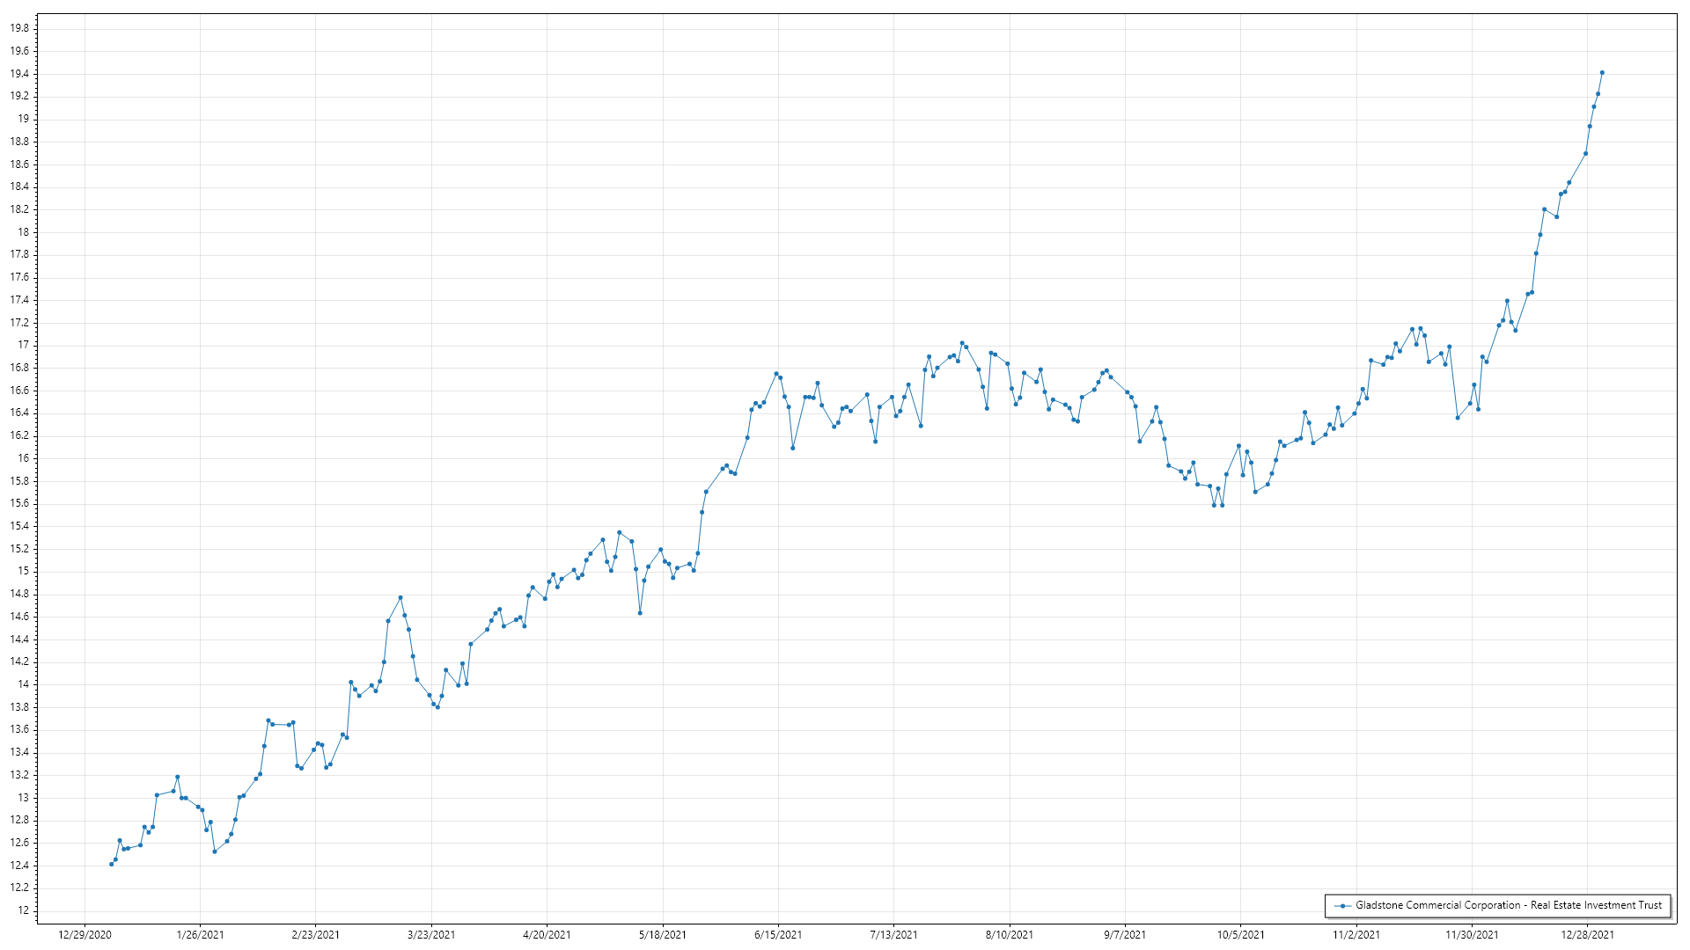Click the Gladstone Commercial Corporation legend label
This screenshot has width=1690, height=950.
pyautogui.click(x=1508, y=905)
